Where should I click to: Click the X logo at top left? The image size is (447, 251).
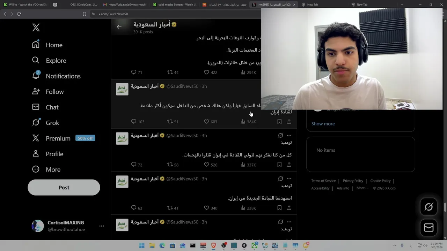point(36,28)
